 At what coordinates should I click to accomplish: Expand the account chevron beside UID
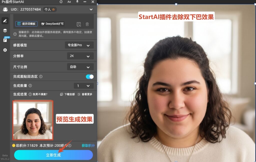(x=91, y=9)
